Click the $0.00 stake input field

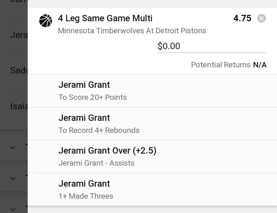coord(212,46)
